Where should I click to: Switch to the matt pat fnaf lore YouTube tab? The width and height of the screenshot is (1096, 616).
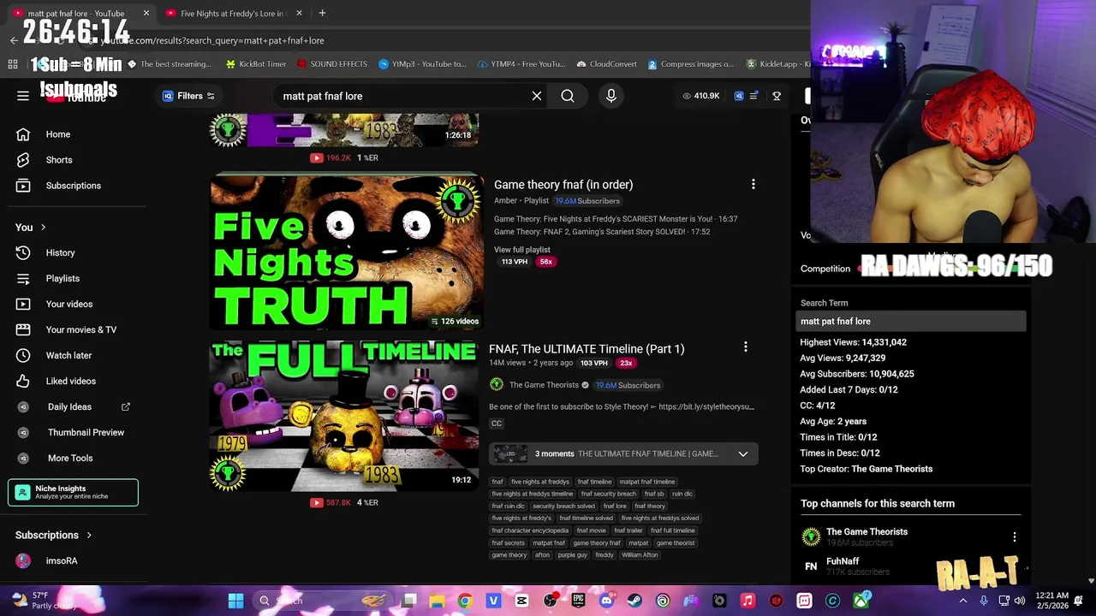click(75, 14)
